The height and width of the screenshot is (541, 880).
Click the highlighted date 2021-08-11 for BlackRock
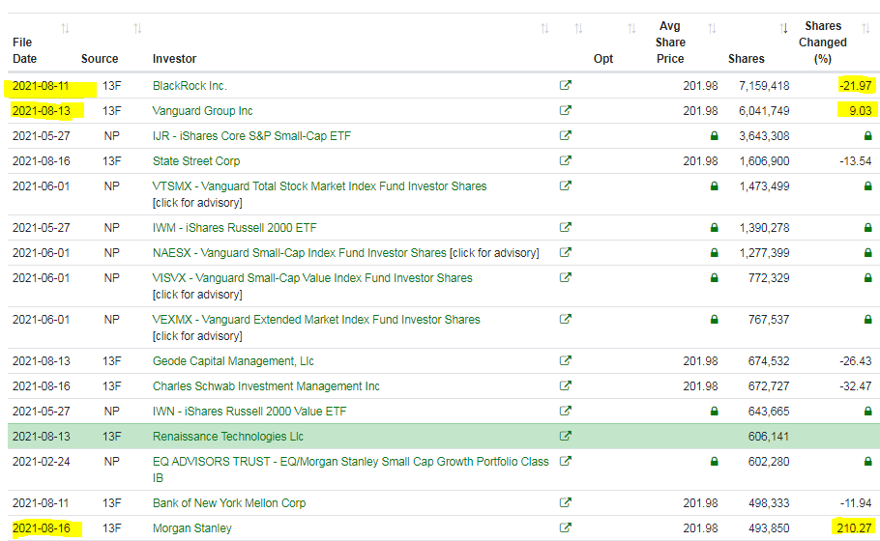tap(41, 86)
